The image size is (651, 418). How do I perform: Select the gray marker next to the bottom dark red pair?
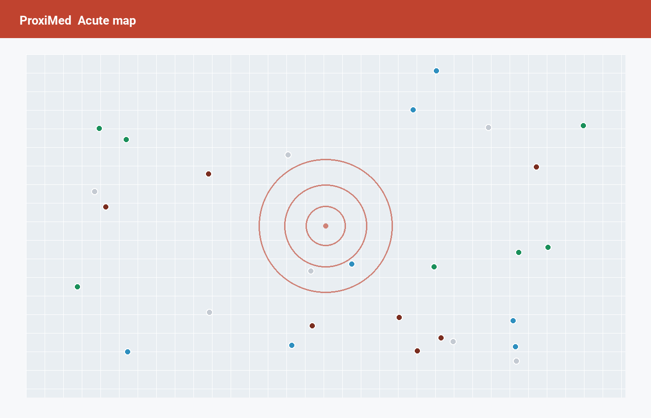tap(453, 341)
